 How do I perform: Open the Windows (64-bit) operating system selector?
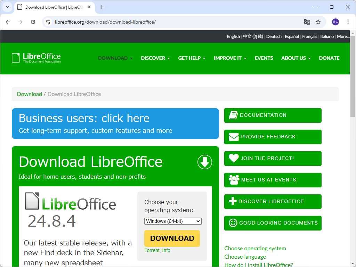click(x=173, y=221)
